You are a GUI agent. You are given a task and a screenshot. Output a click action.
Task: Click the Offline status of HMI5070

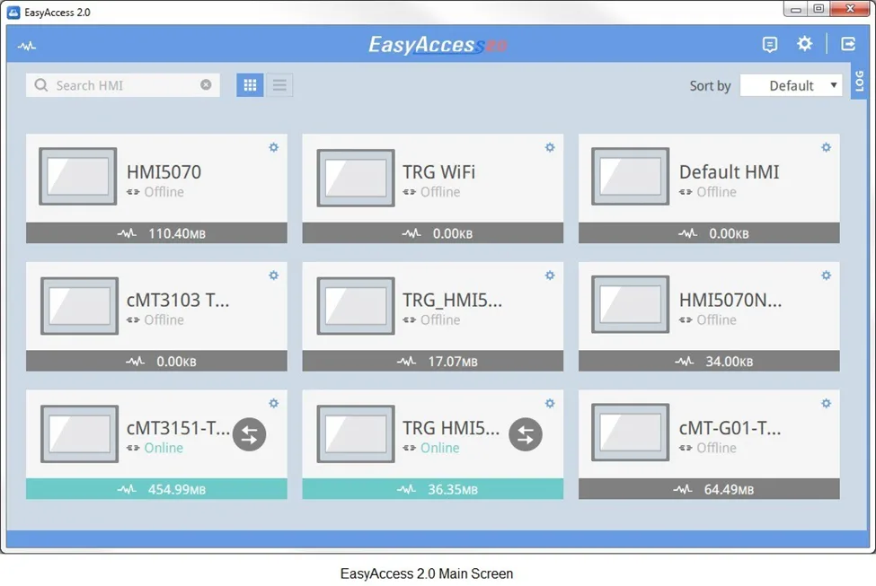coord(164,192)
